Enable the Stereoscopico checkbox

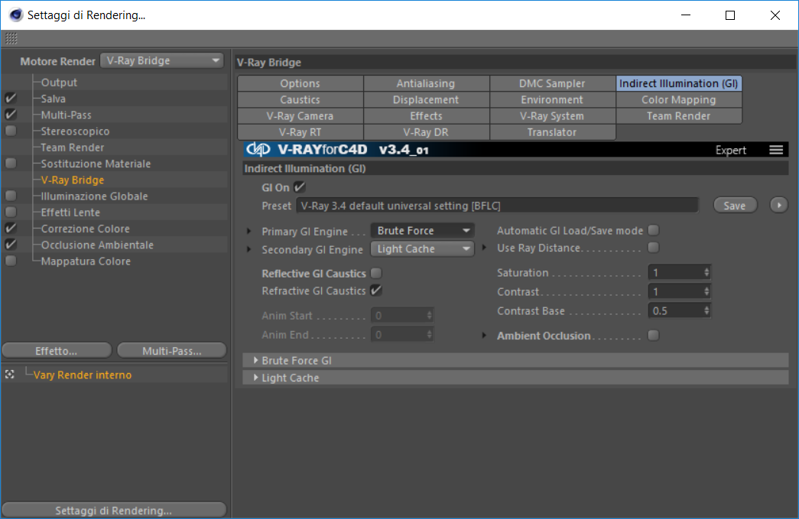pyautogui.click(x=11, y=131)
